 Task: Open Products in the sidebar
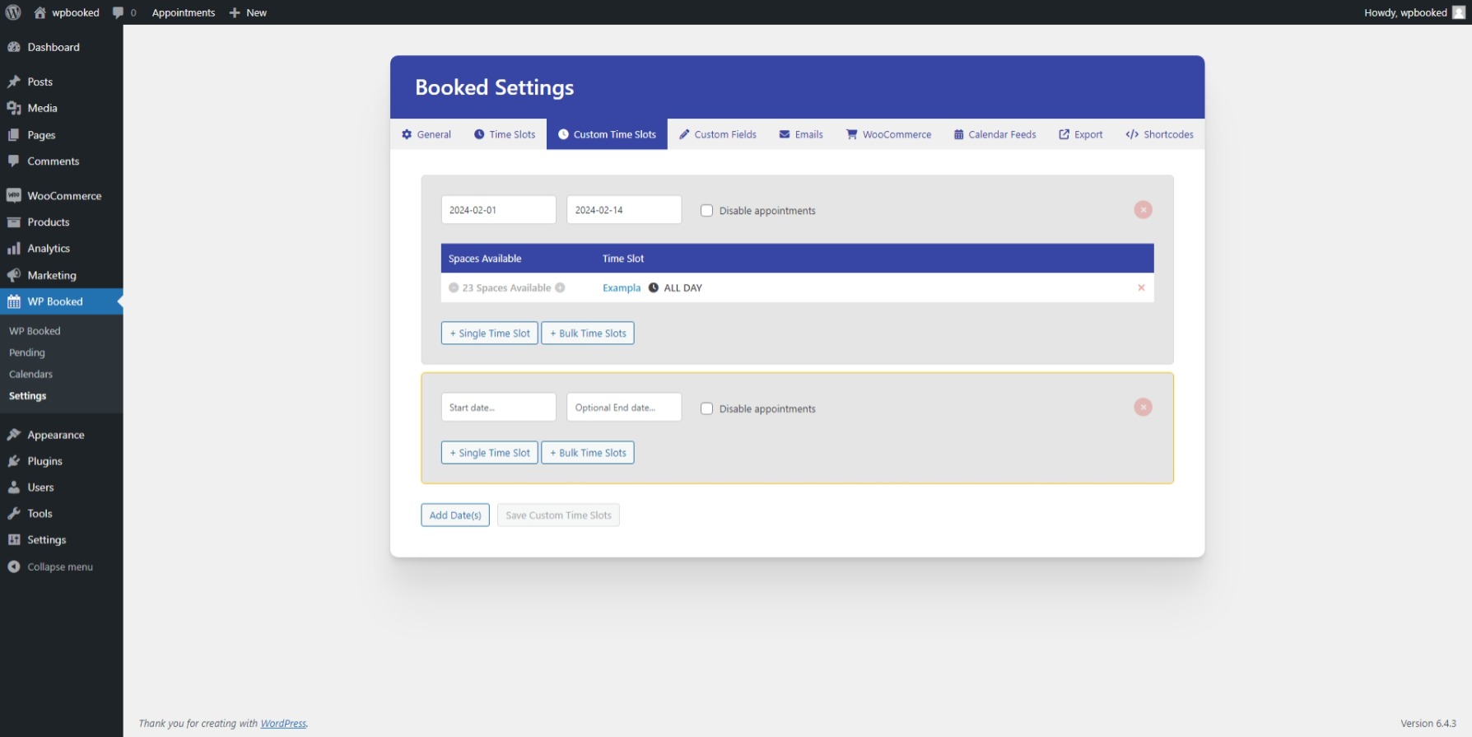[x=62, y=222]
